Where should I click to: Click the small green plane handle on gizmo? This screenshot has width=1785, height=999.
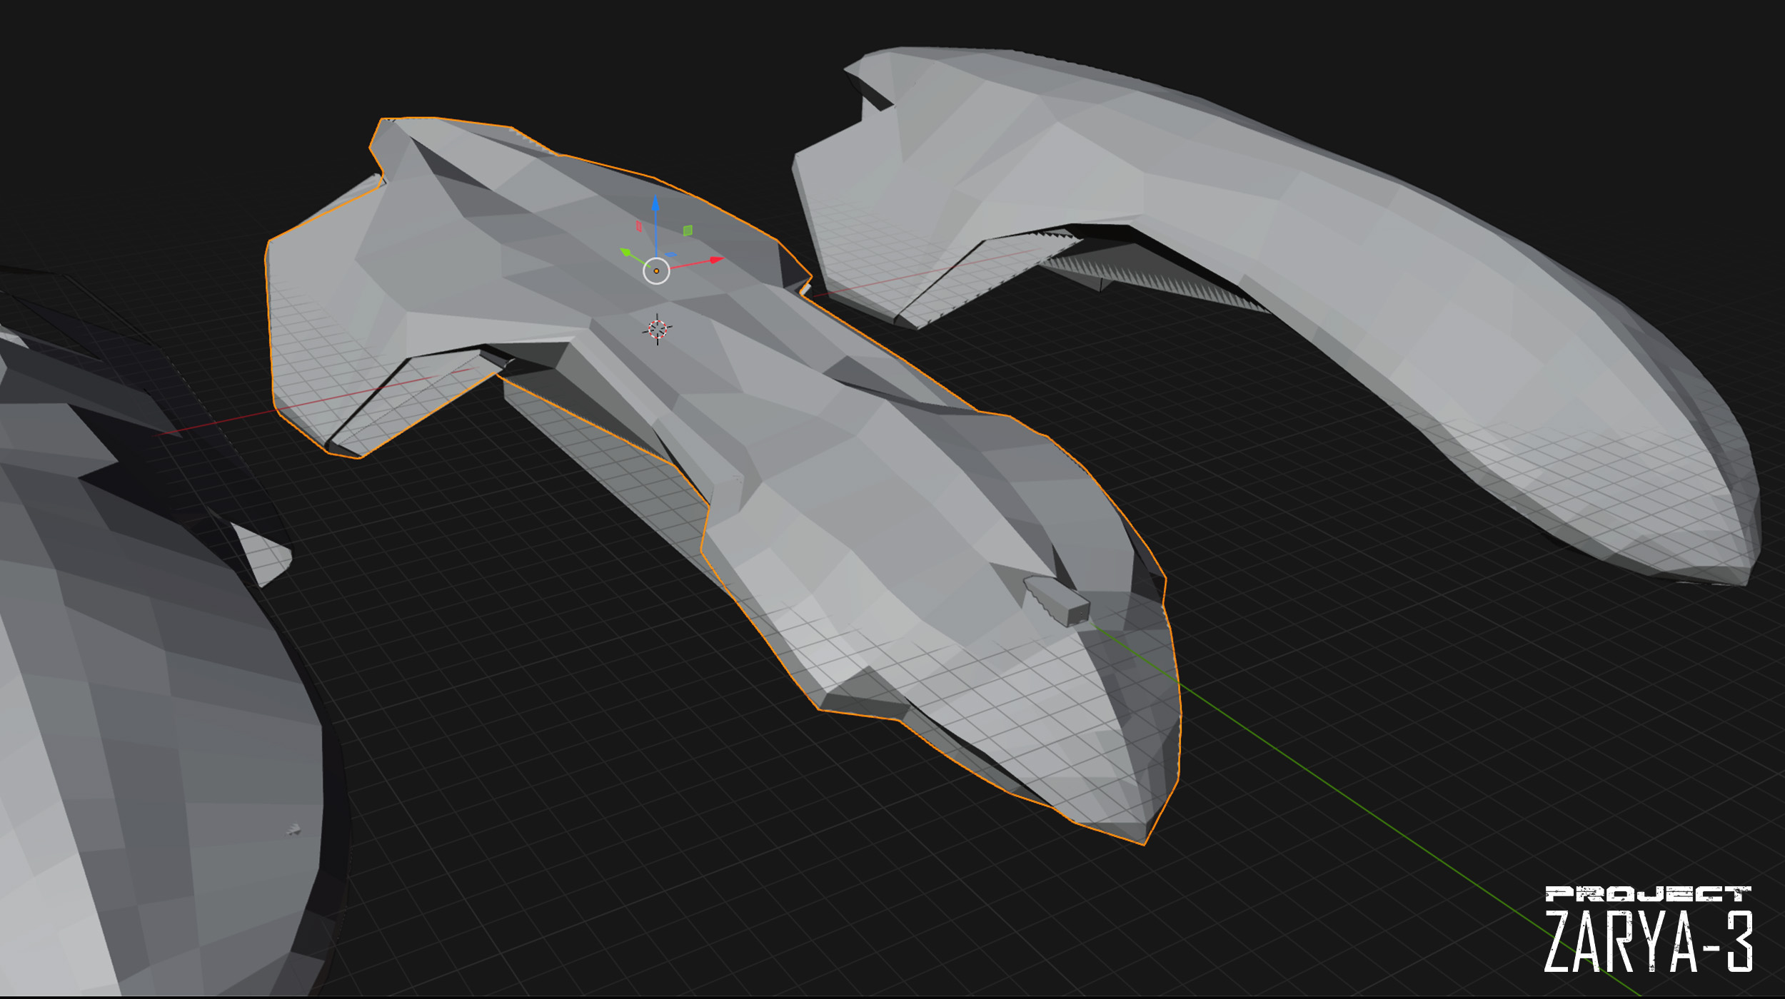pos(688,230)
